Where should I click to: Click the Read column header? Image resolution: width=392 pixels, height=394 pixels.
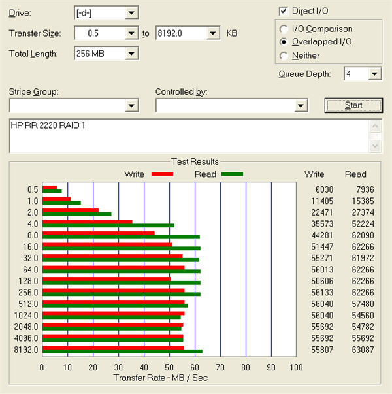click(x=355, y=174)
